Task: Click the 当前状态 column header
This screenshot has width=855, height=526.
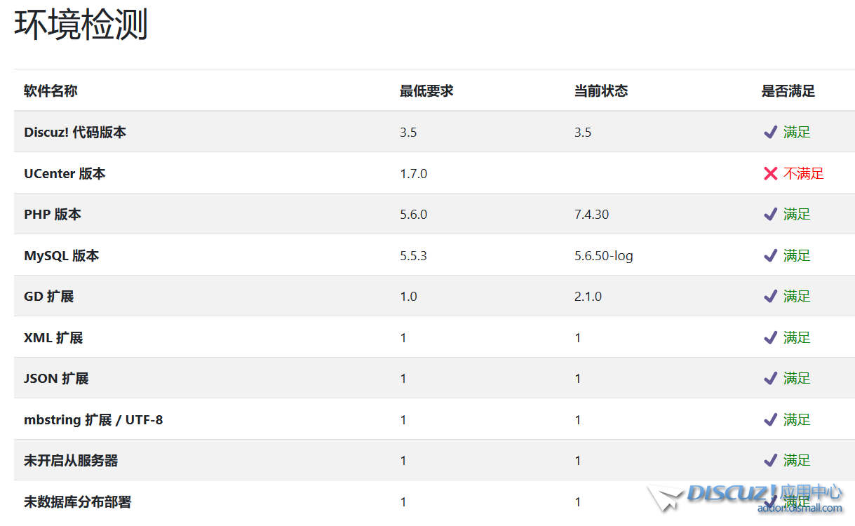Action: [x=600, y=90]
